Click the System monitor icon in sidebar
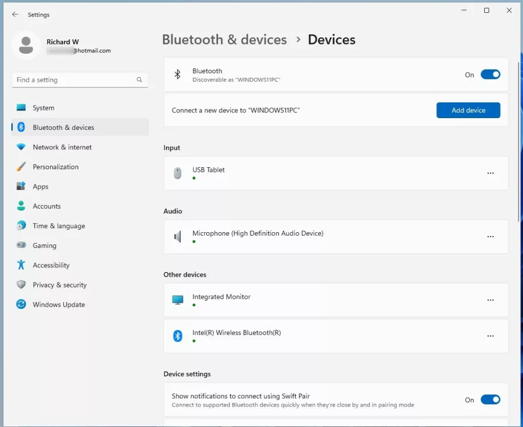523x427 pixels. pos(21,107)
